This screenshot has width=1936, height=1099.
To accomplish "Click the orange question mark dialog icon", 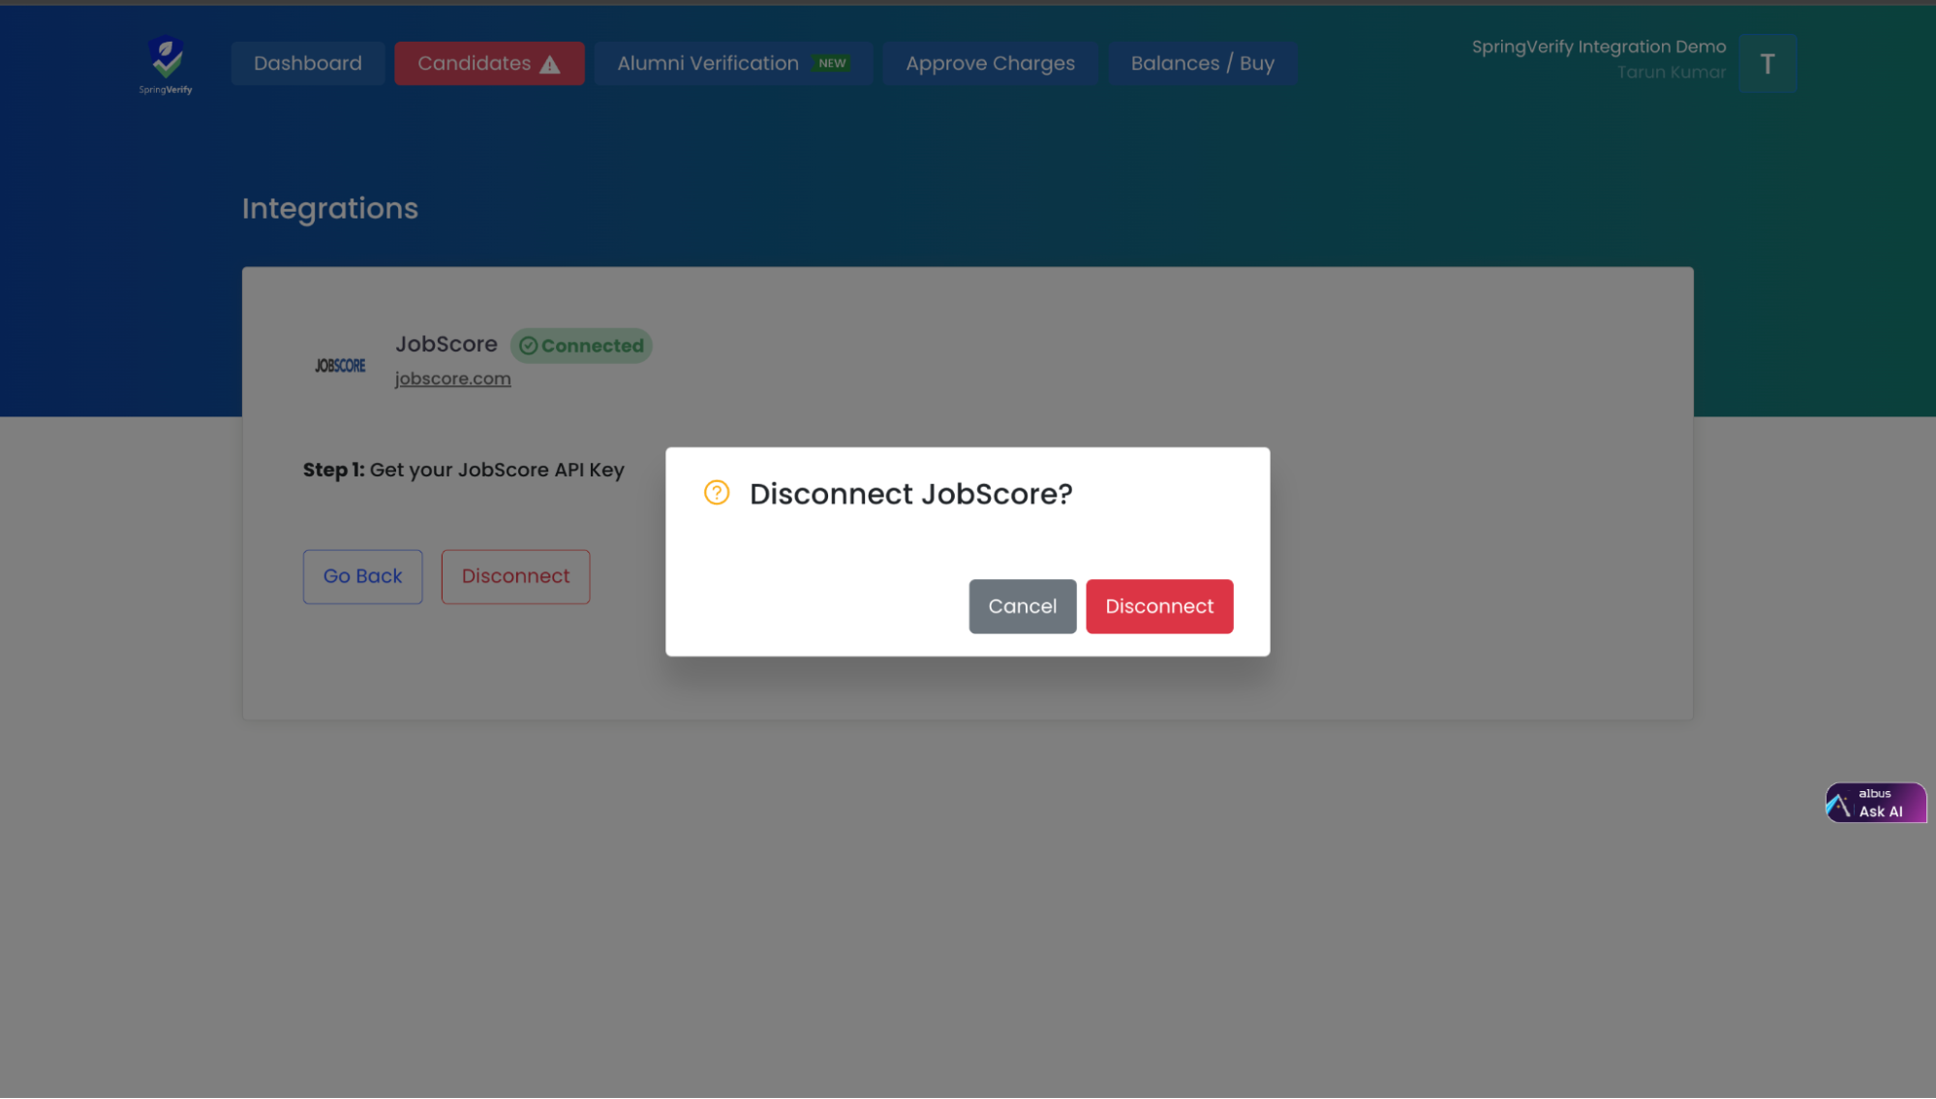I will click(717, 493).
